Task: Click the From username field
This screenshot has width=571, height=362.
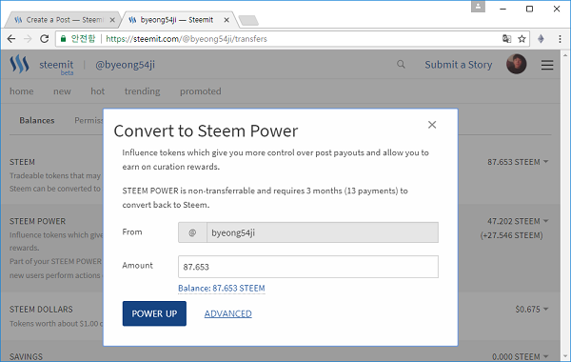Action: coord(323,232)
